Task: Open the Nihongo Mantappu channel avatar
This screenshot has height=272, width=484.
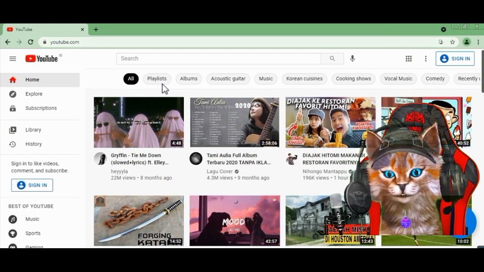Action: click(292, 159)
